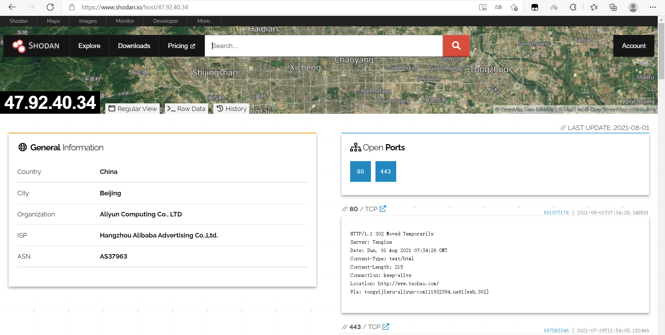Focus the Shodan search input field
665x335 pixels.
coord(324,46)
